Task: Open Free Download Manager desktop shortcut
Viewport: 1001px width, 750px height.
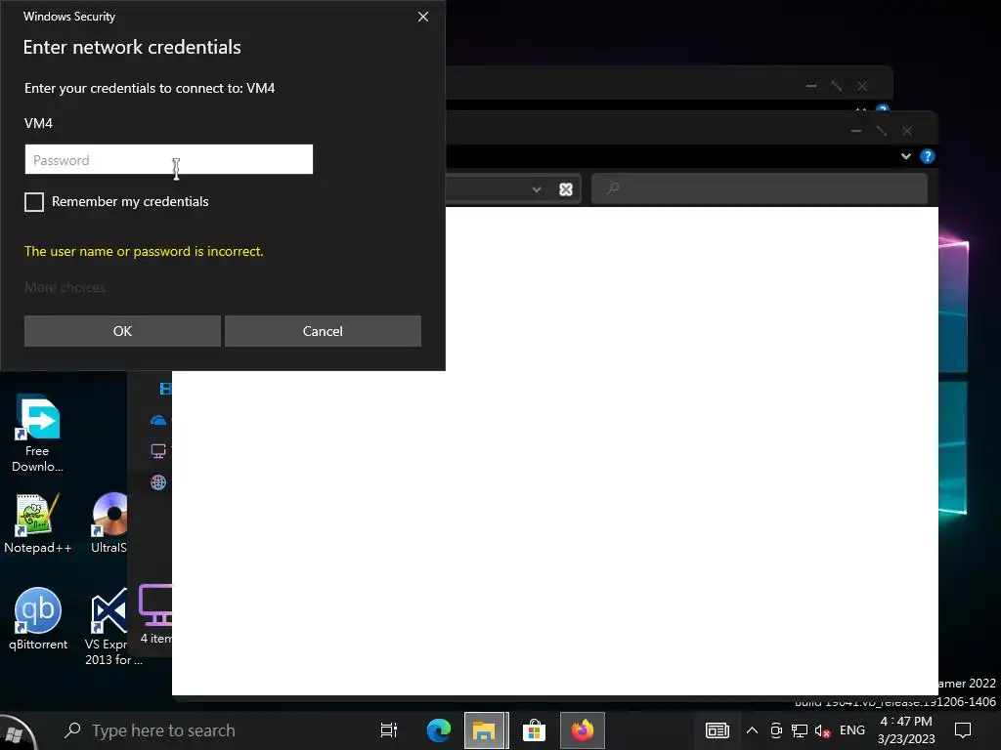Action: click(x=37, y=434)
